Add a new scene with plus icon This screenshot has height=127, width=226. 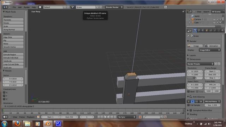pos(97,7)
